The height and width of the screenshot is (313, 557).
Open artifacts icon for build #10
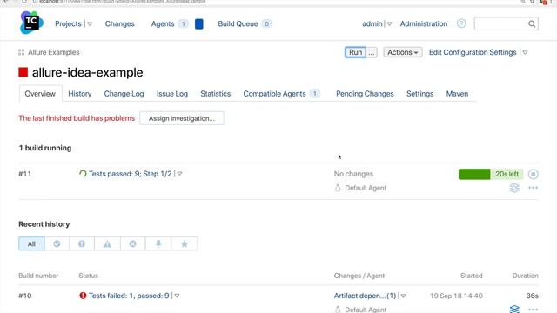coord(514,309)
